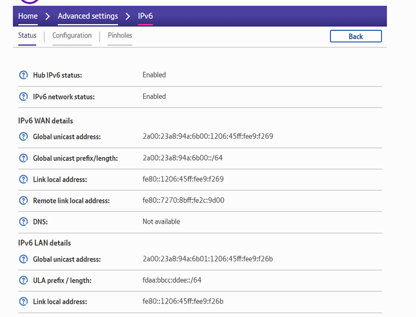
Task: Click the Remote link local address value
Action: (183, 201)
